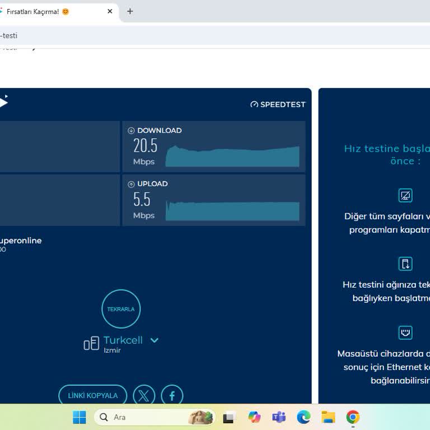Viewport: 430px width, 430px height.
Task: Open the Windows Start menu
Action: 80,417
